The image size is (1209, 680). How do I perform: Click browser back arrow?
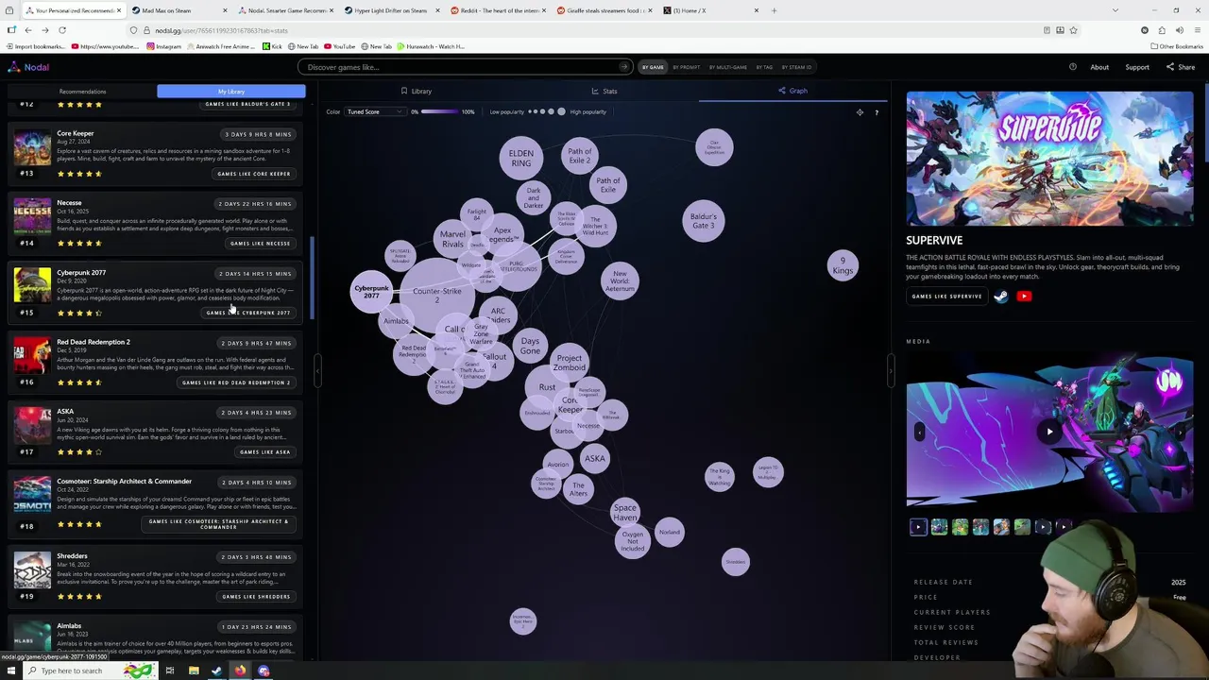tap(28, 30)
